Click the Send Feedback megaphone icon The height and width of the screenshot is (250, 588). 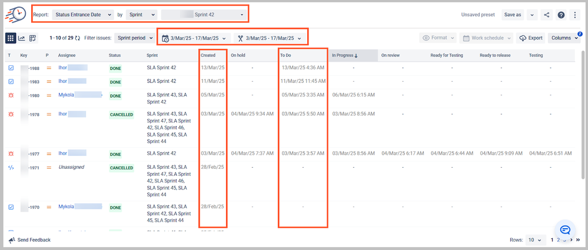tap(12, 240)
